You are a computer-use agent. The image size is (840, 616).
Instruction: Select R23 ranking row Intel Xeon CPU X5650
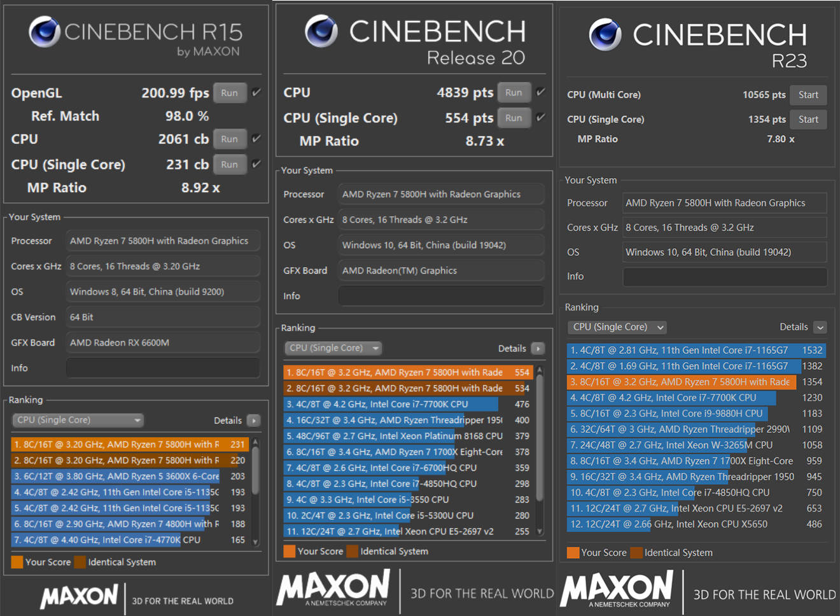[697, 524]
